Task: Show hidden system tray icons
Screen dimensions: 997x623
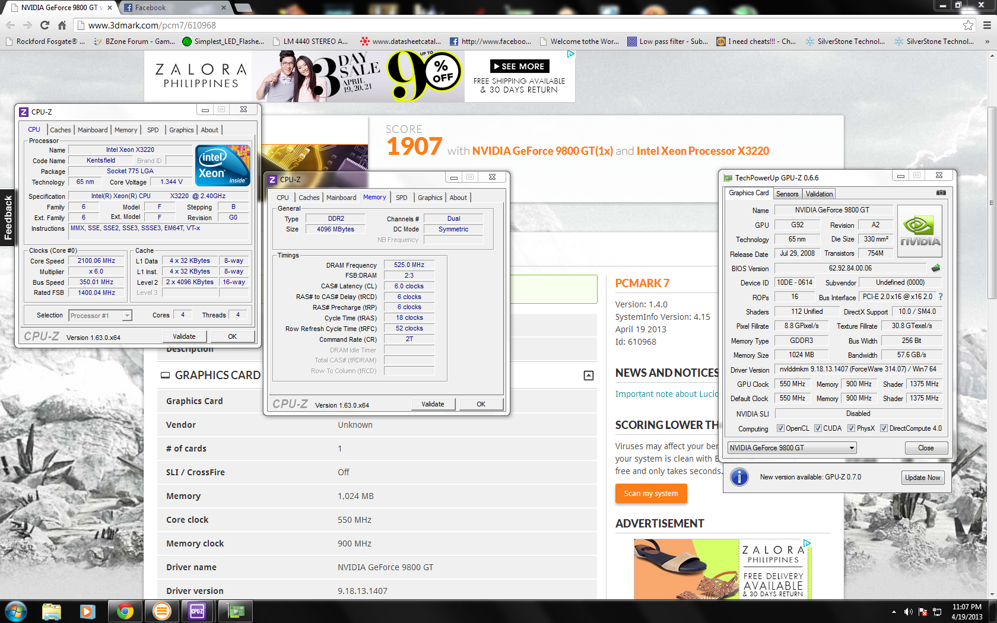Action: point(894,612)
